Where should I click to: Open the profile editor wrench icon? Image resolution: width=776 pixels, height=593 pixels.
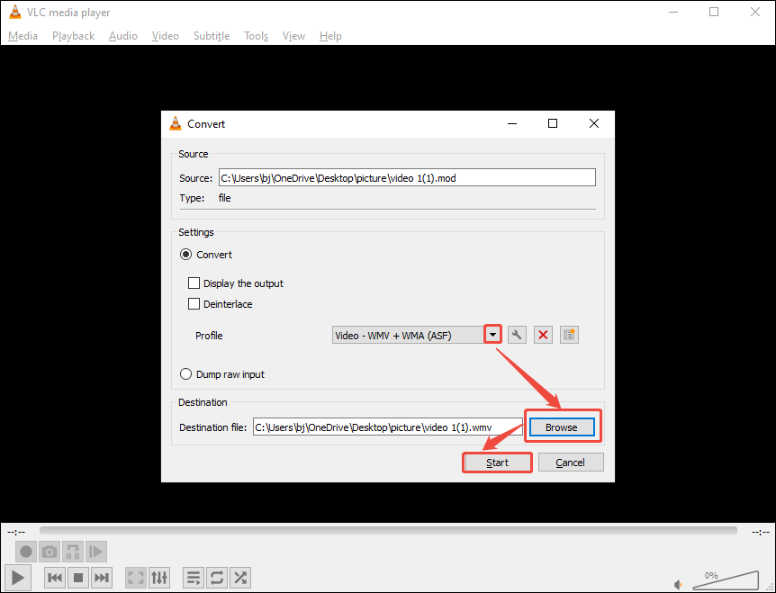click(517, 334)
